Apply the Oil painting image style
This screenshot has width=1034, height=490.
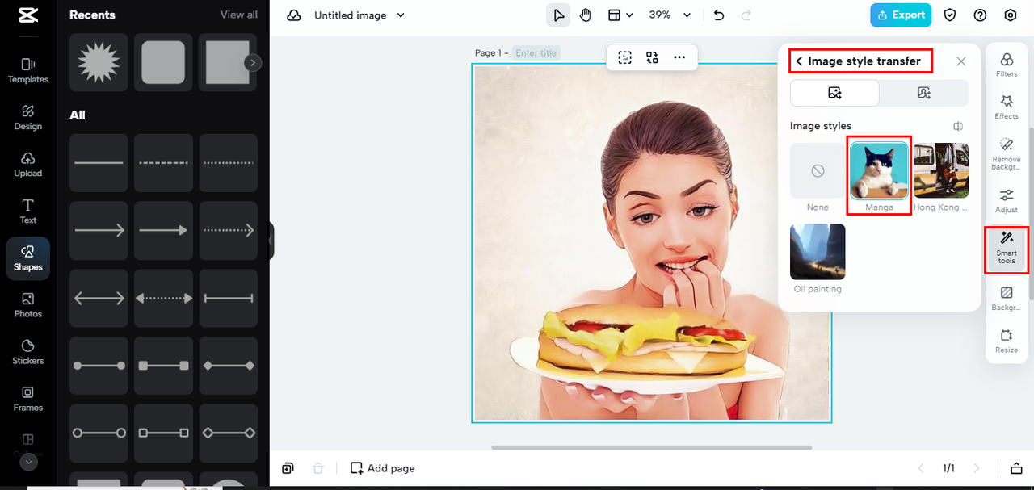point(818,252)
